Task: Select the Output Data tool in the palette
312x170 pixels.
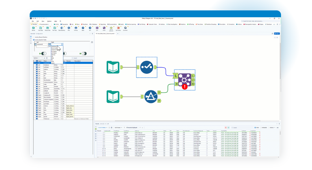Action: (x=48, y=29)
